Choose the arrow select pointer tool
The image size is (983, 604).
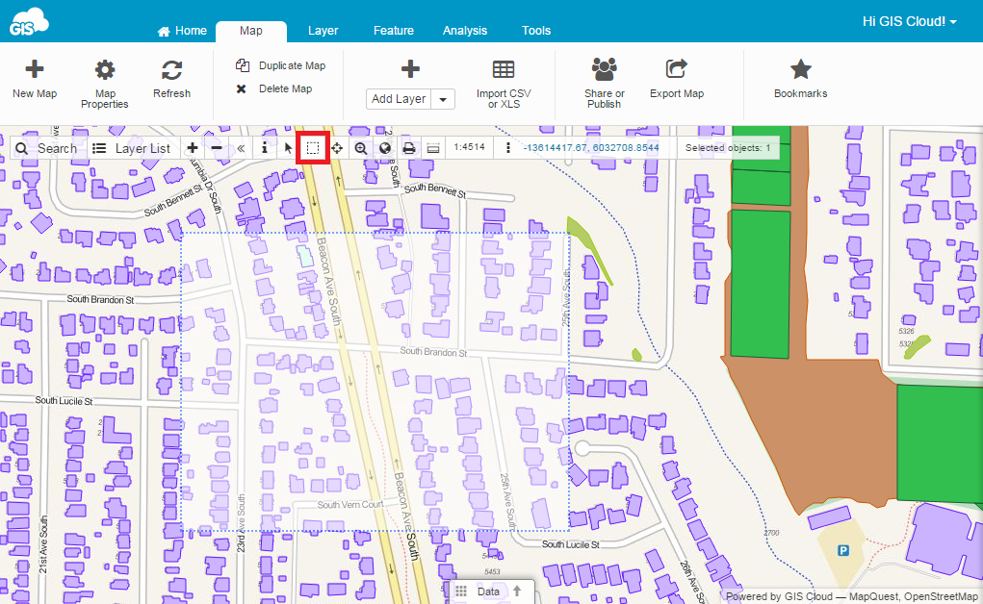289,148
